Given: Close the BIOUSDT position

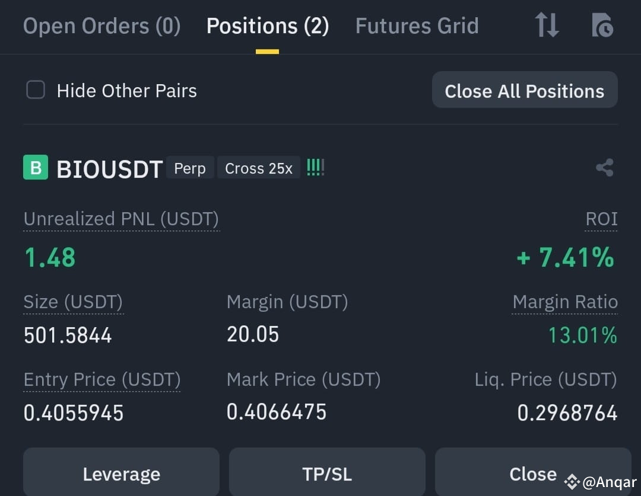Looking at the screenshot, I should tap(533, 473).
